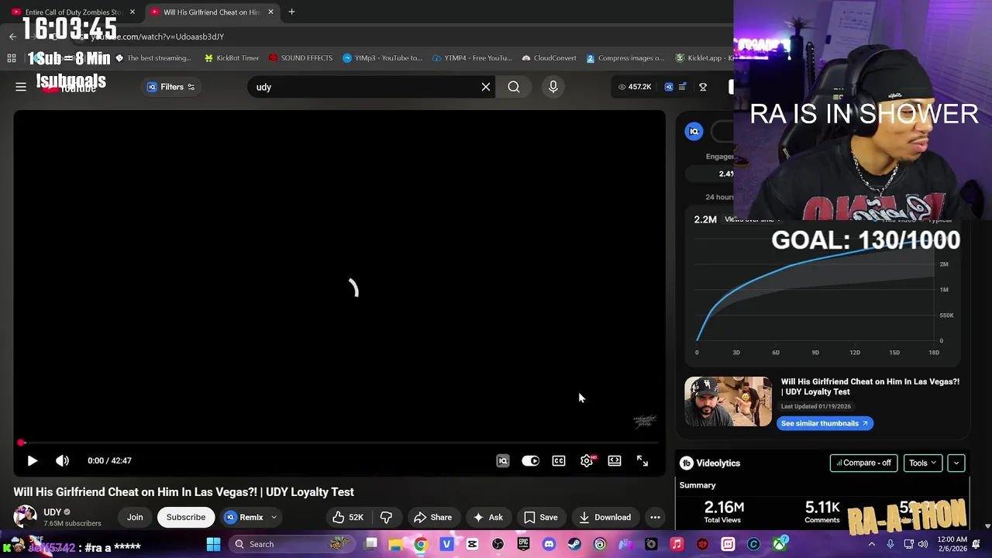The height and width of the screenshot is (558, 992).
Task: Share the video
Action: coord(433,517)
